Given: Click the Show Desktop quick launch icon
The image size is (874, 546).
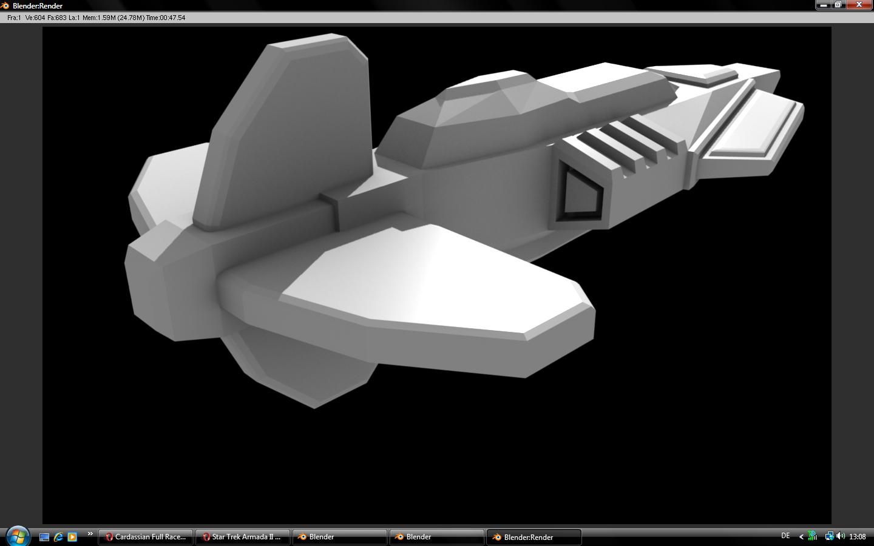Looking at the screenshot, I should tap(44, 537).
